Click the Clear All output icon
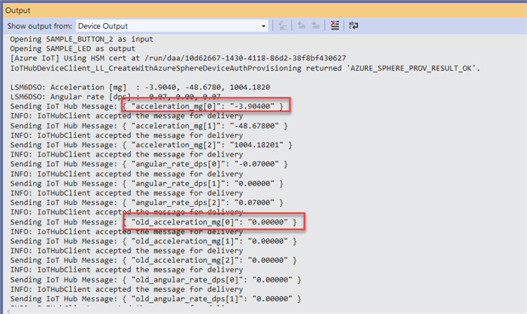This screenshot has height=314, width=527. (x=335, y=26)
